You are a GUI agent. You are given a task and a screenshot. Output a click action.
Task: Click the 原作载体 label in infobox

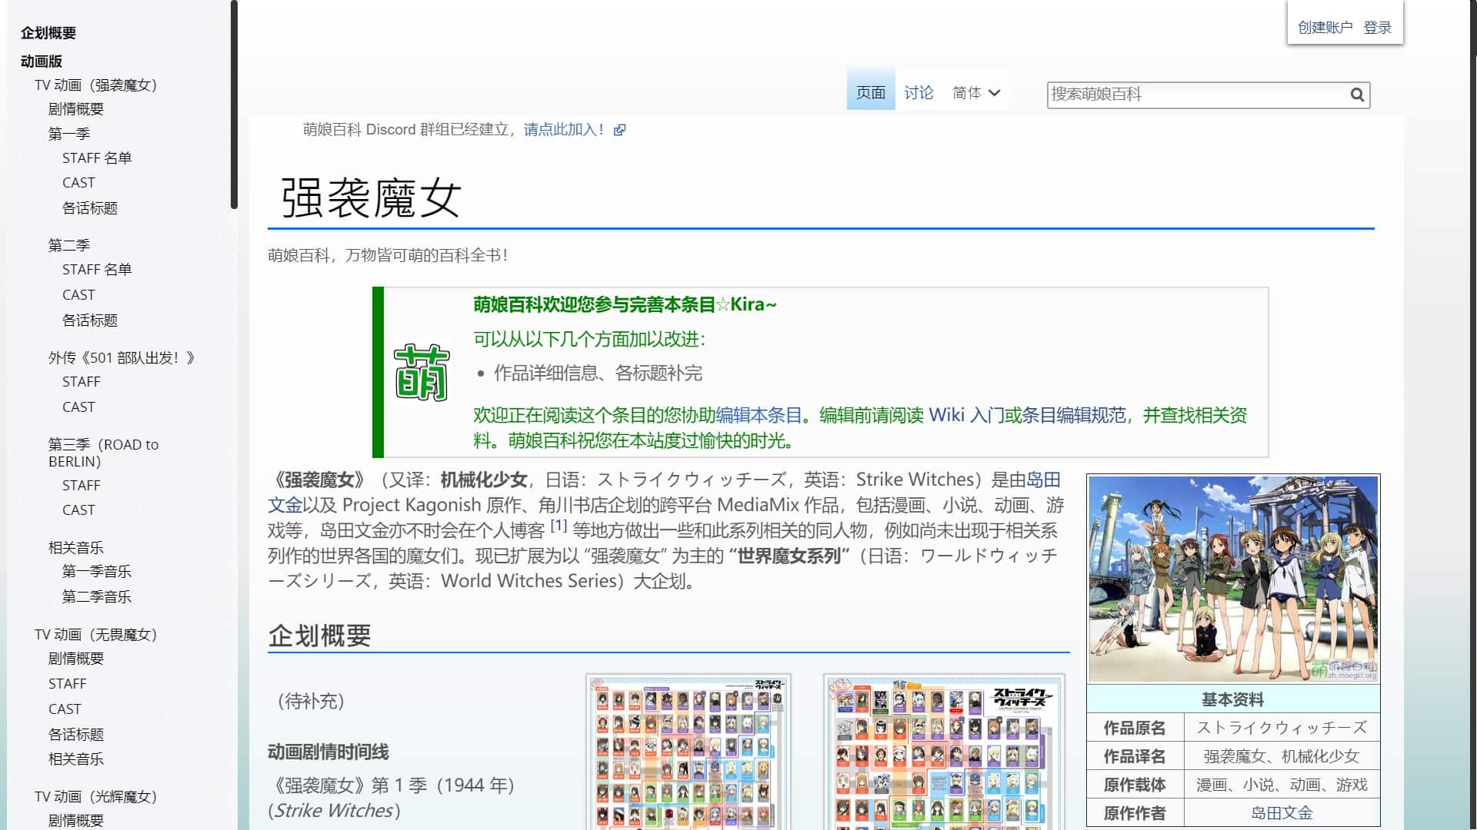pos(1135,785)
